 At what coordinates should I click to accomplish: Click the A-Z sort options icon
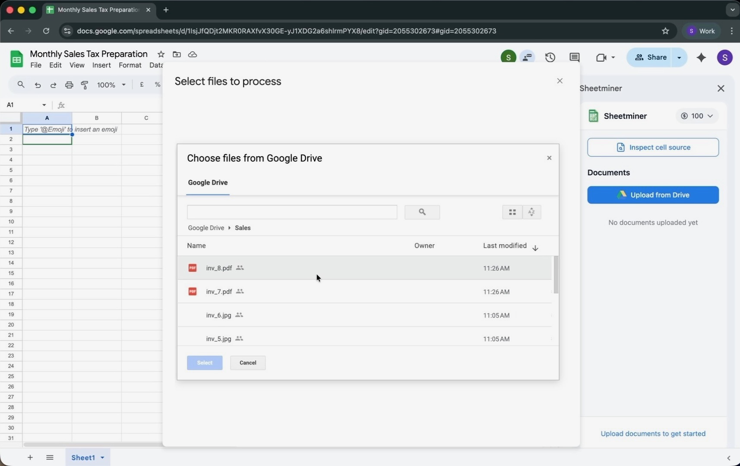click(531, 212)
